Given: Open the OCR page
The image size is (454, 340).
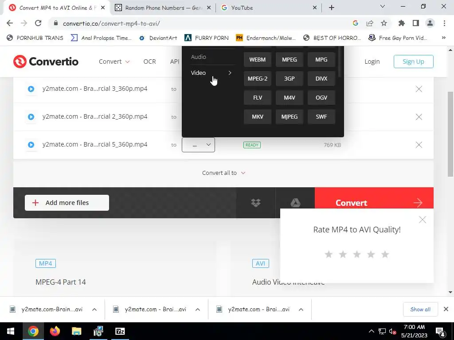Looking at the screenshot, I should pyautogui.click(x=150, y=62).
